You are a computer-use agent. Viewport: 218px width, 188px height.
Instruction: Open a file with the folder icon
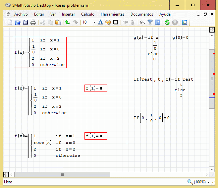(x=18, y=22)
